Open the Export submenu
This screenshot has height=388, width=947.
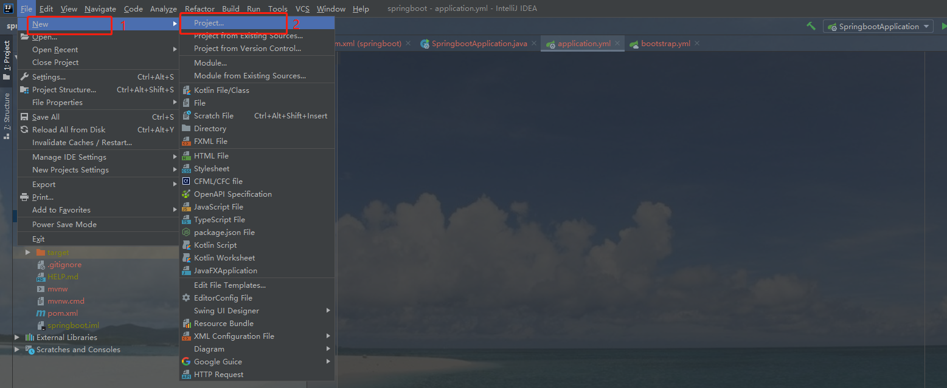pyautogui.click(x=97, y=185)
